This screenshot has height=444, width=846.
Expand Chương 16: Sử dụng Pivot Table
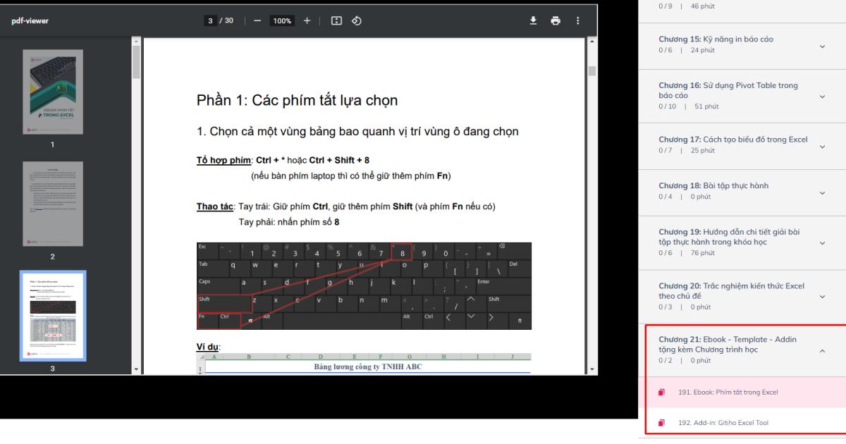821,97
